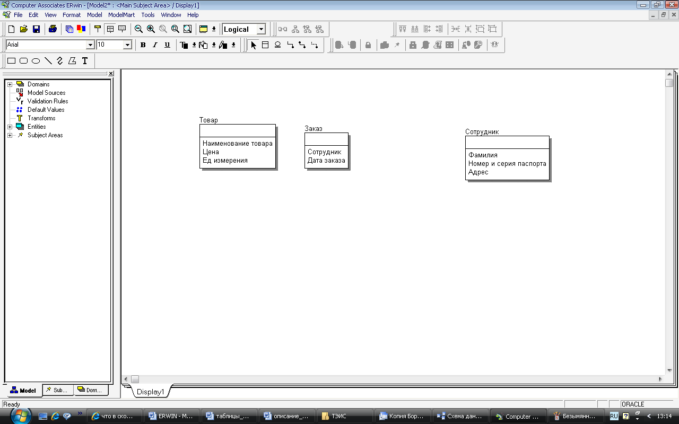Click the line color pen button
The image size is (679, 424).
click(223, 45)
